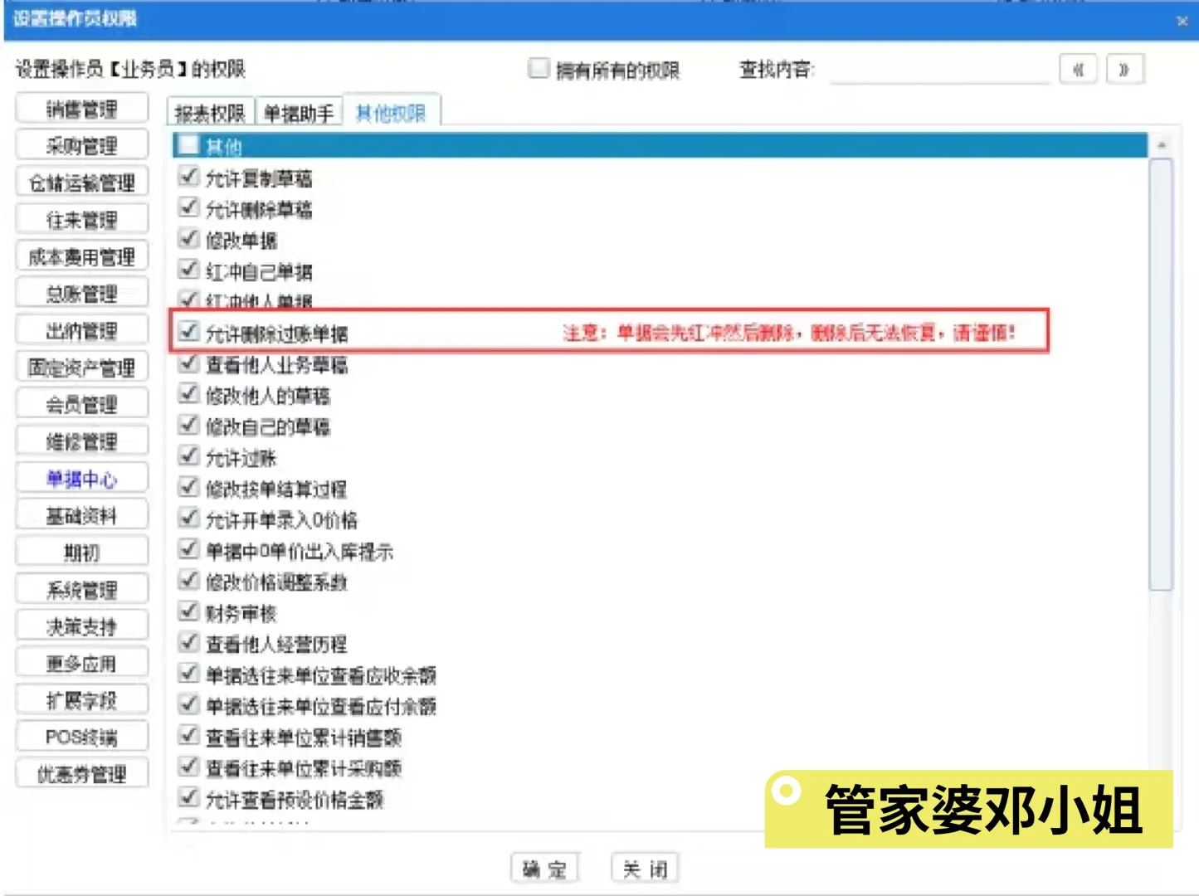Open the 销售管理 category
The height and width of the screenshot is (896, 1199).
(81, 108)
